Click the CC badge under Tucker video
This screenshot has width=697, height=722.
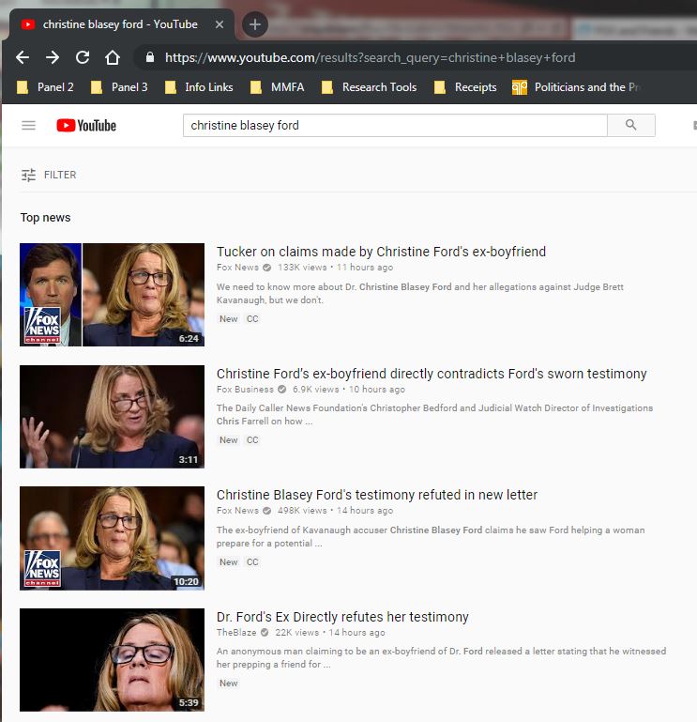pyautogui.click(x=252, y=319)
